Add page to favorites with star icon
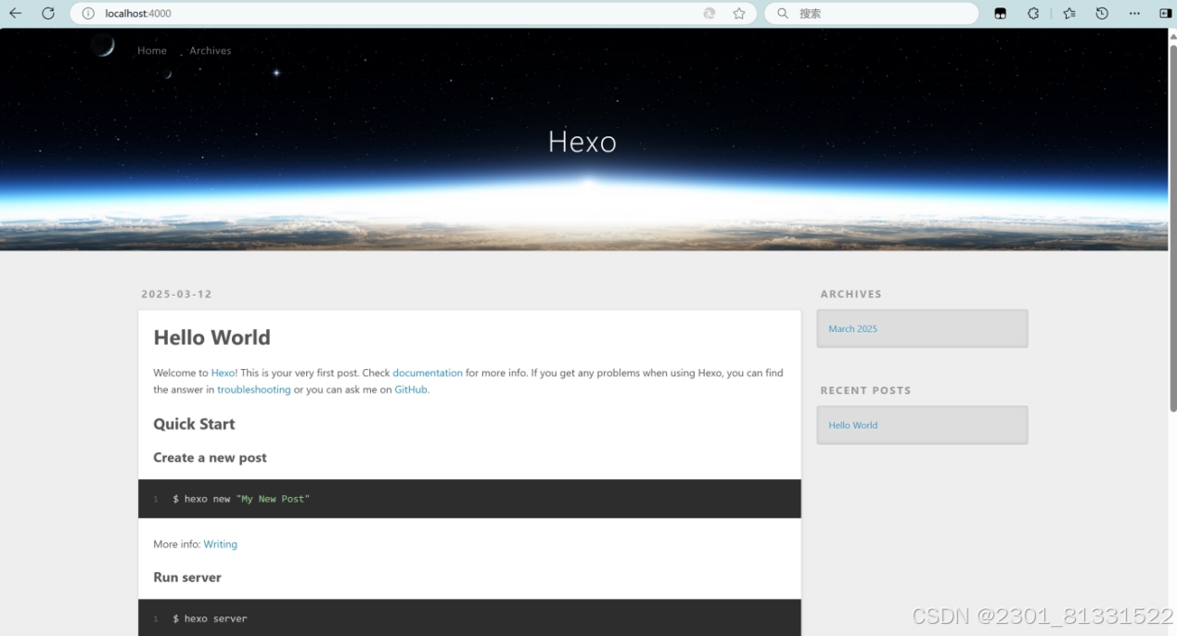Image resolution: width=1177 pixels, height=636 pixels. (739, 13)
